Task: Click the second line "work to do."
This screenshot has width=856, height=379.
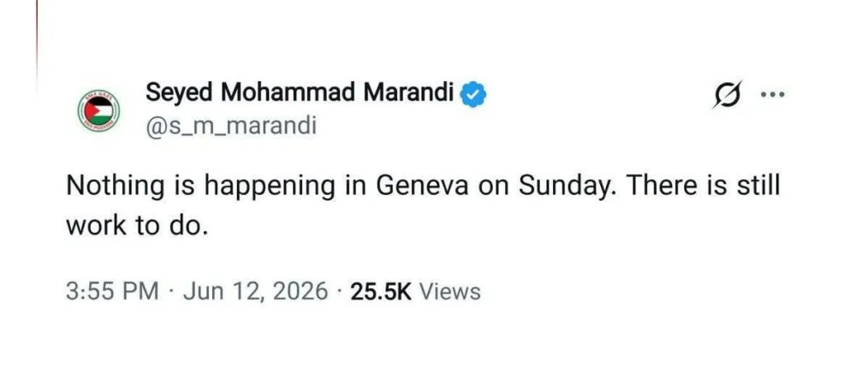Action: click(x=138, y=226)
